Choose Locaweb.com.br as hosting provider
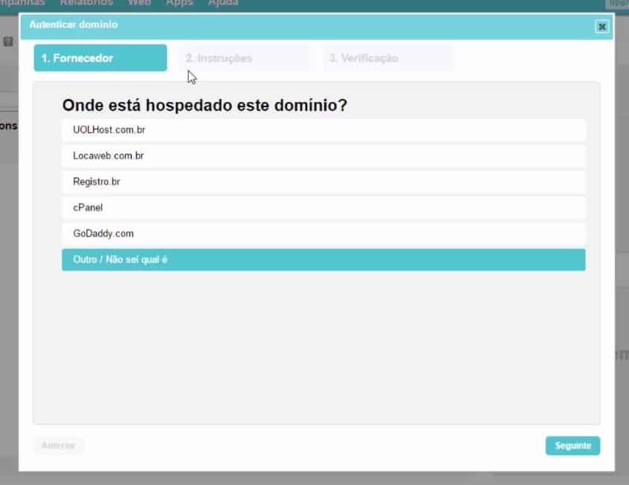 point(323,155)
